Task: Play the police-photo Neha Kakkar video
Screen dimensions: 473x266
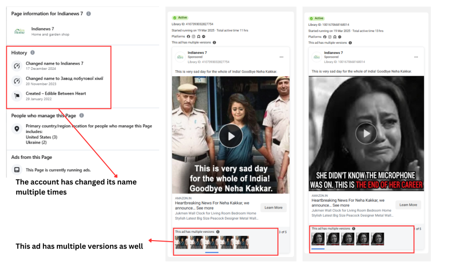Action: coord(231,136)
